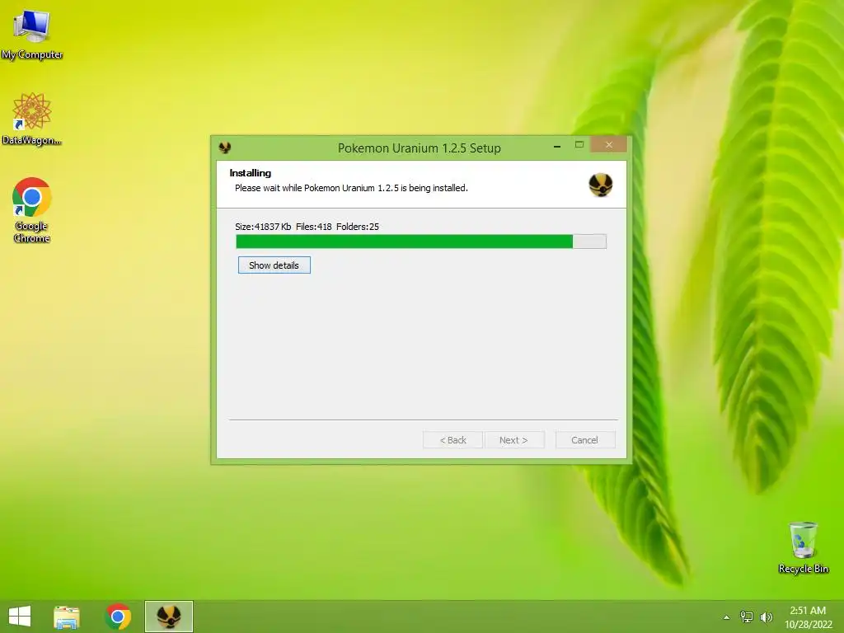Show hidden system tray icons
Screen dimensions: 844x633
(x=726, y=617)
